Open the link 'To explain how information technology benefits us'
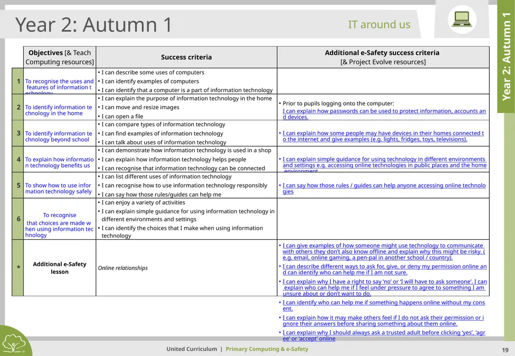 pos(59,162)
